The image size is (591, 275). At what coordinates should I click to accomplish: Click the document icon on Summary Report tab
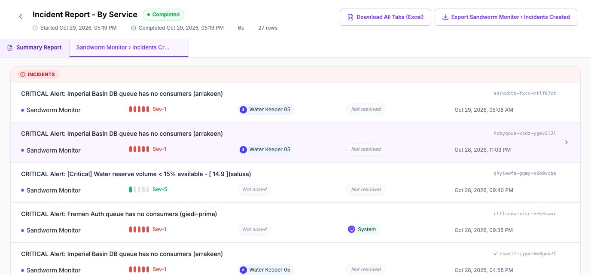(10, 48)
